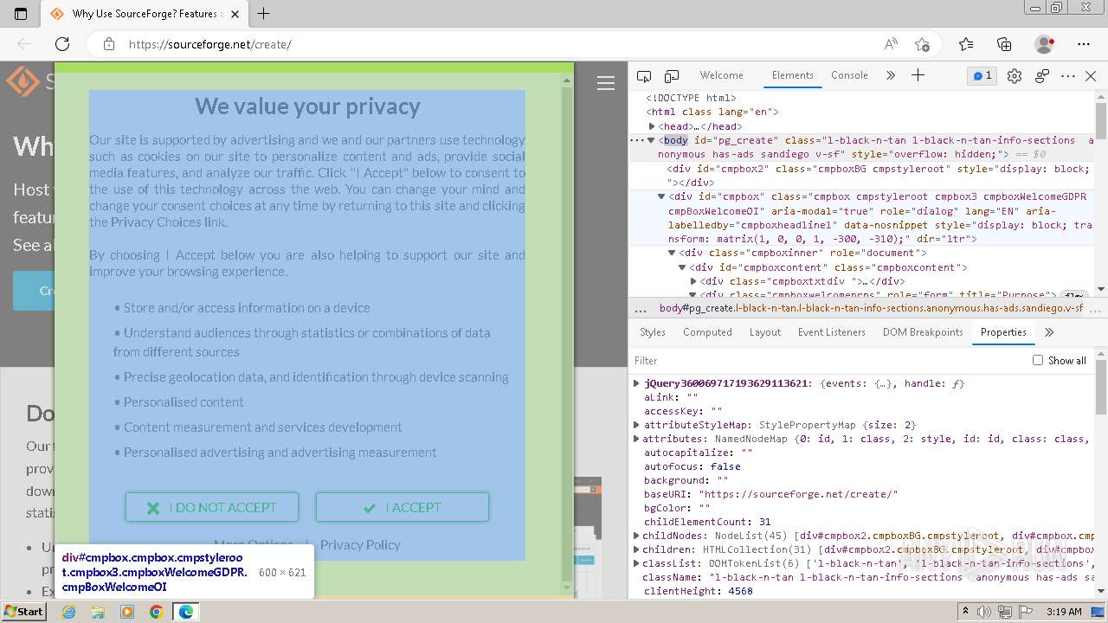View site information lock icon
Screen dimensions: 1108x623
[108, 44]
